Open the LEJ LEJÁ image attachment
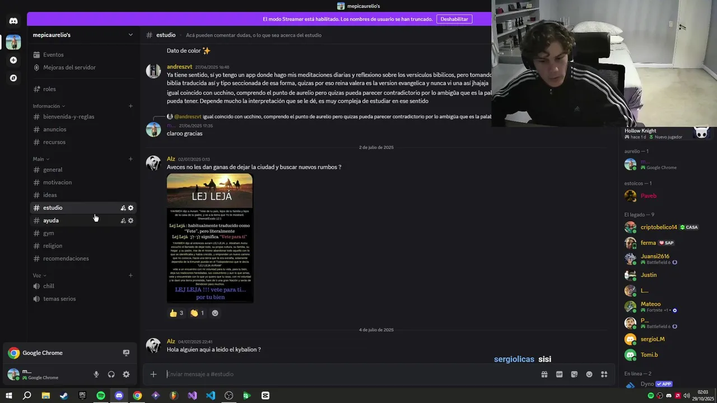Image resolution: width=717 pixels, height=403 pixels. coord(210,238)
